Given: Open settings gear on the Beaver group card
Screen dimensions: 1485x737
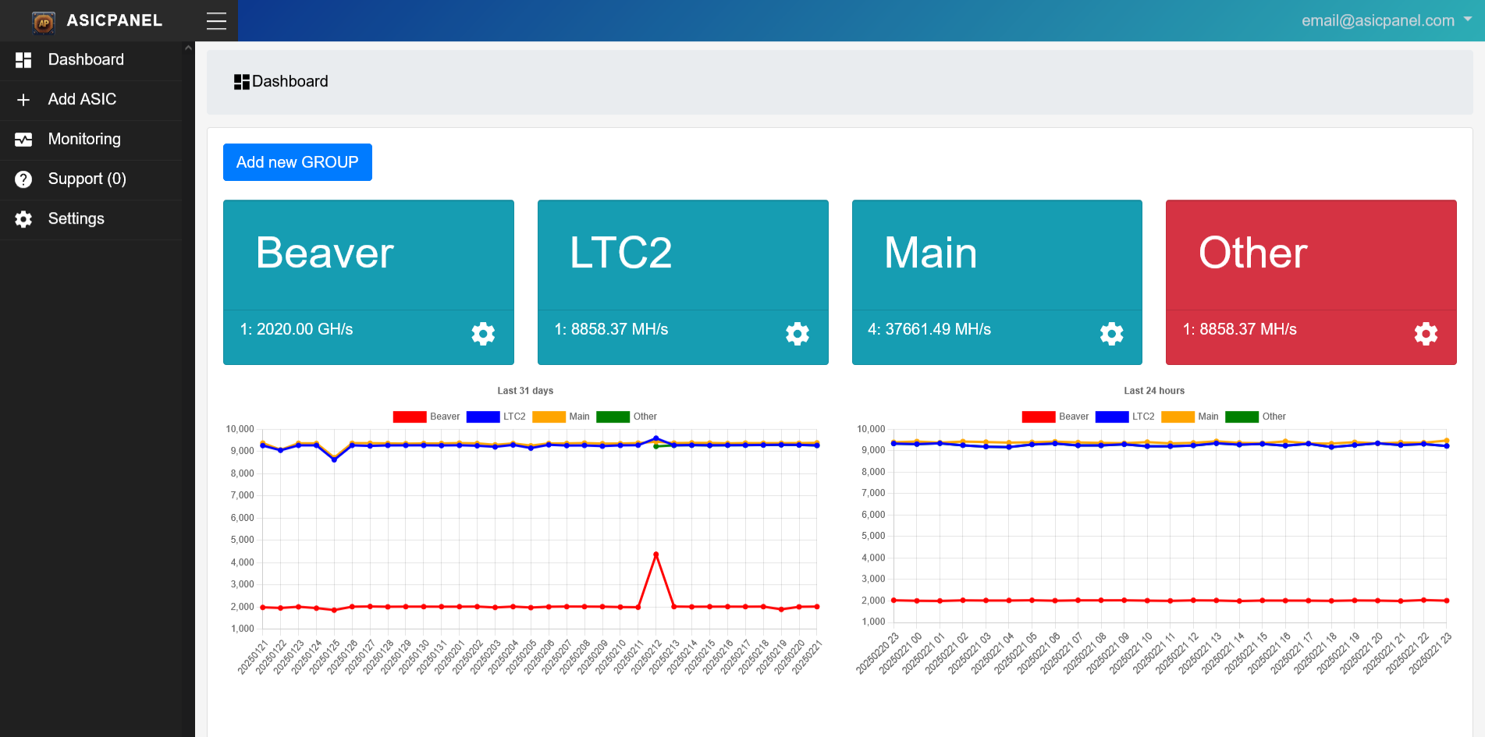Looking at the screenshot, I should pos(483,334).
